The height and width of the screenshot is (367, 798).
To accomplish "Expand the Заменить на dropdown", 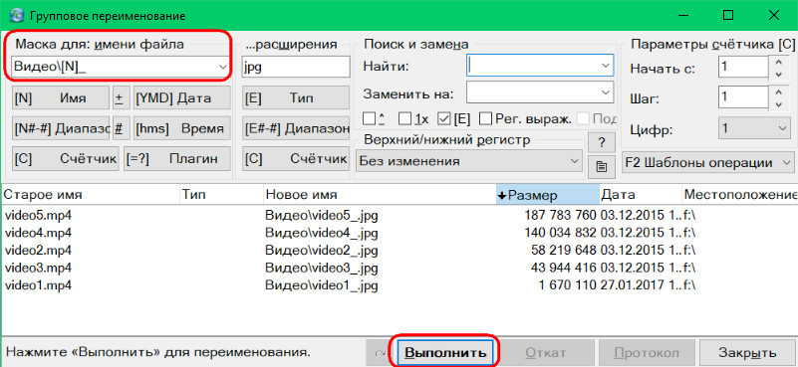I will (x=605, y=93).
